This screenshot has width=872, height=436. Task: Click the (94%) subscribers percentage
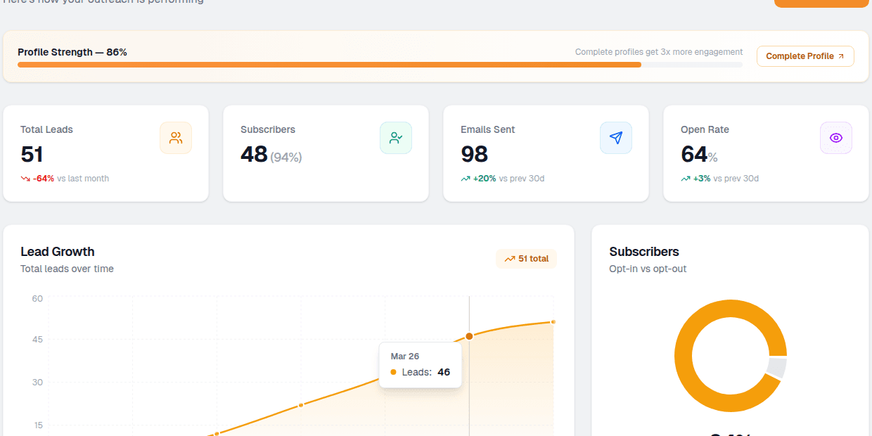[286, 158]
